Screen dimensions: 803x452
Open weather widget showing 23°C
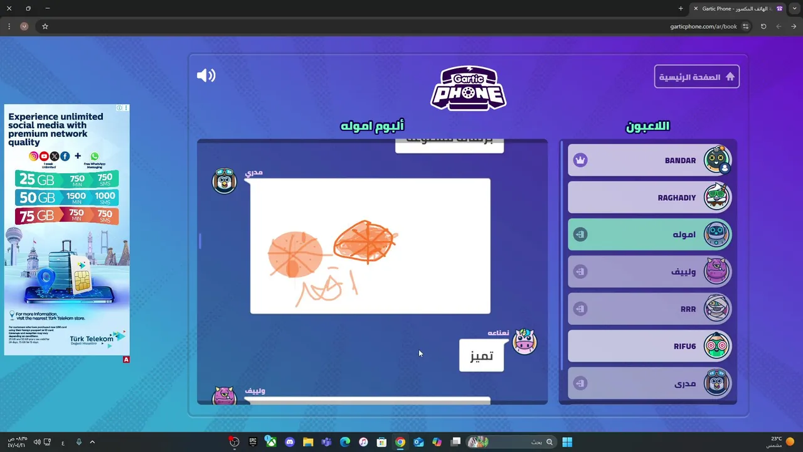[x=781, y=442]
